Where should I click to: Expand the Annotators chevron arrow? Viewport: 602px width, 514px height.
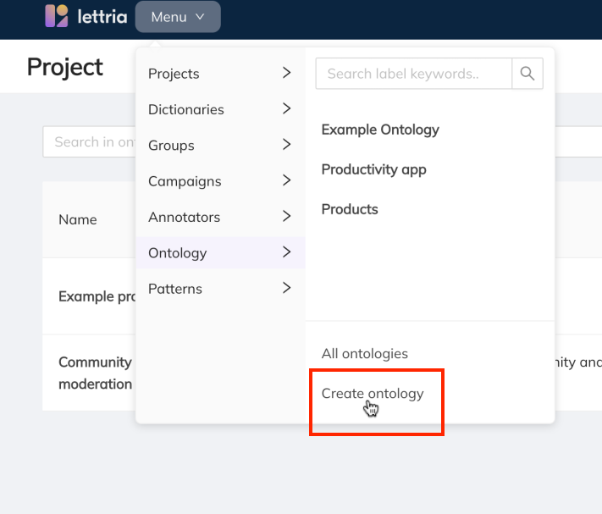286,216
